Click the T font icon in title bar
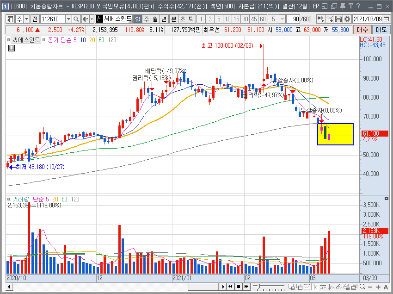Image resolution: width=393 pixels, height=294 pixels. click(x=350, y=6)
